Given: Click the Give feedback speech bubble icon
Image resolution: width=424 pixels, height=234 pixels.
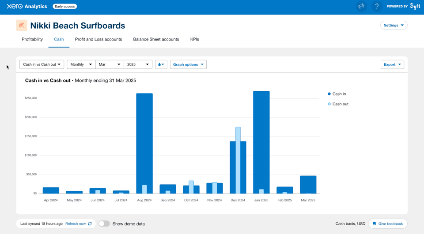Looking at the screenshot, I should 375,224.
